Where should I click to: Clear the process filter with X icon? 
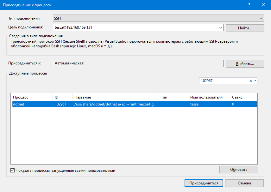pyautogui.click(x=251, y=81)
